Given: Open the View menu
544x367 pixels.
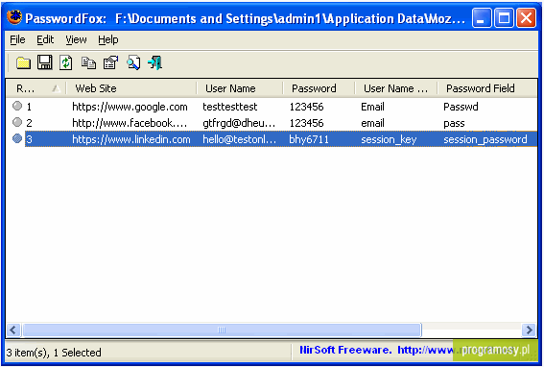Looking at the screenshot, I should (x=76, y=40).
